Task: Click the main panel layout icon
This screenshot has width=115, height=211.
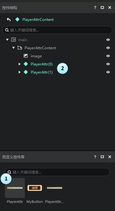Action: (x=13, y=40)
